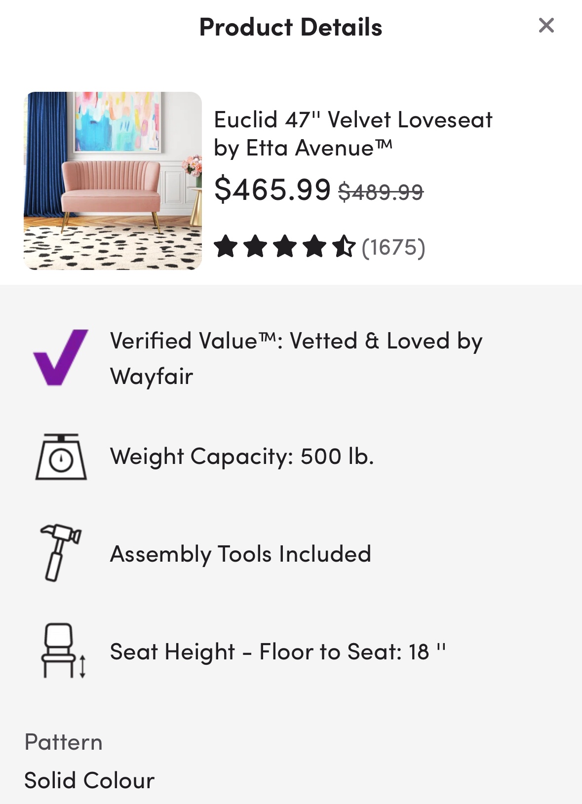Click the crossed-out $489.99 original price
The width and height of the screenshot is (582, 804).
coord(381,191)
